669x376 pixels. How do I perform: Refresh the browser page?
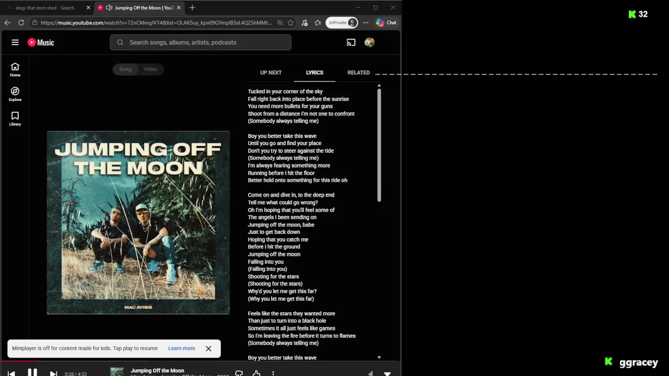(x=21, y=22)
